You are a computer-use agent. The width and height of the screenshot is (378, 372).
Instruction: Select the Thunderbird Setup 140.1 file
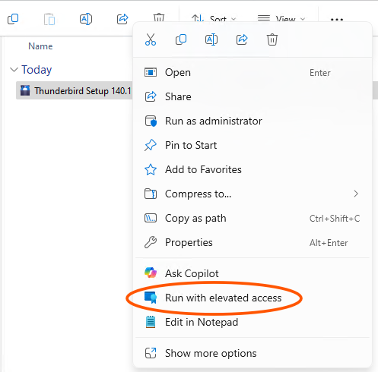pos(75,90)
